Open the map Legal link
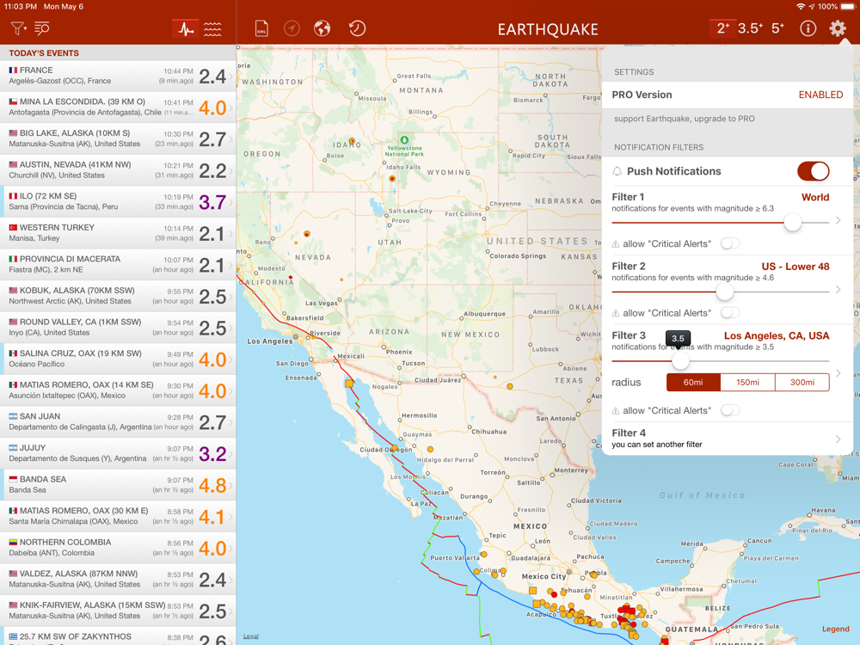Viewport: 860px width, 645px height. [250, 636]
